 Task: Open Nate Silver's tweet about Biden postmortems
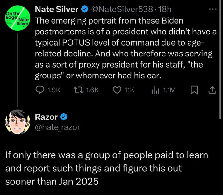124,48
